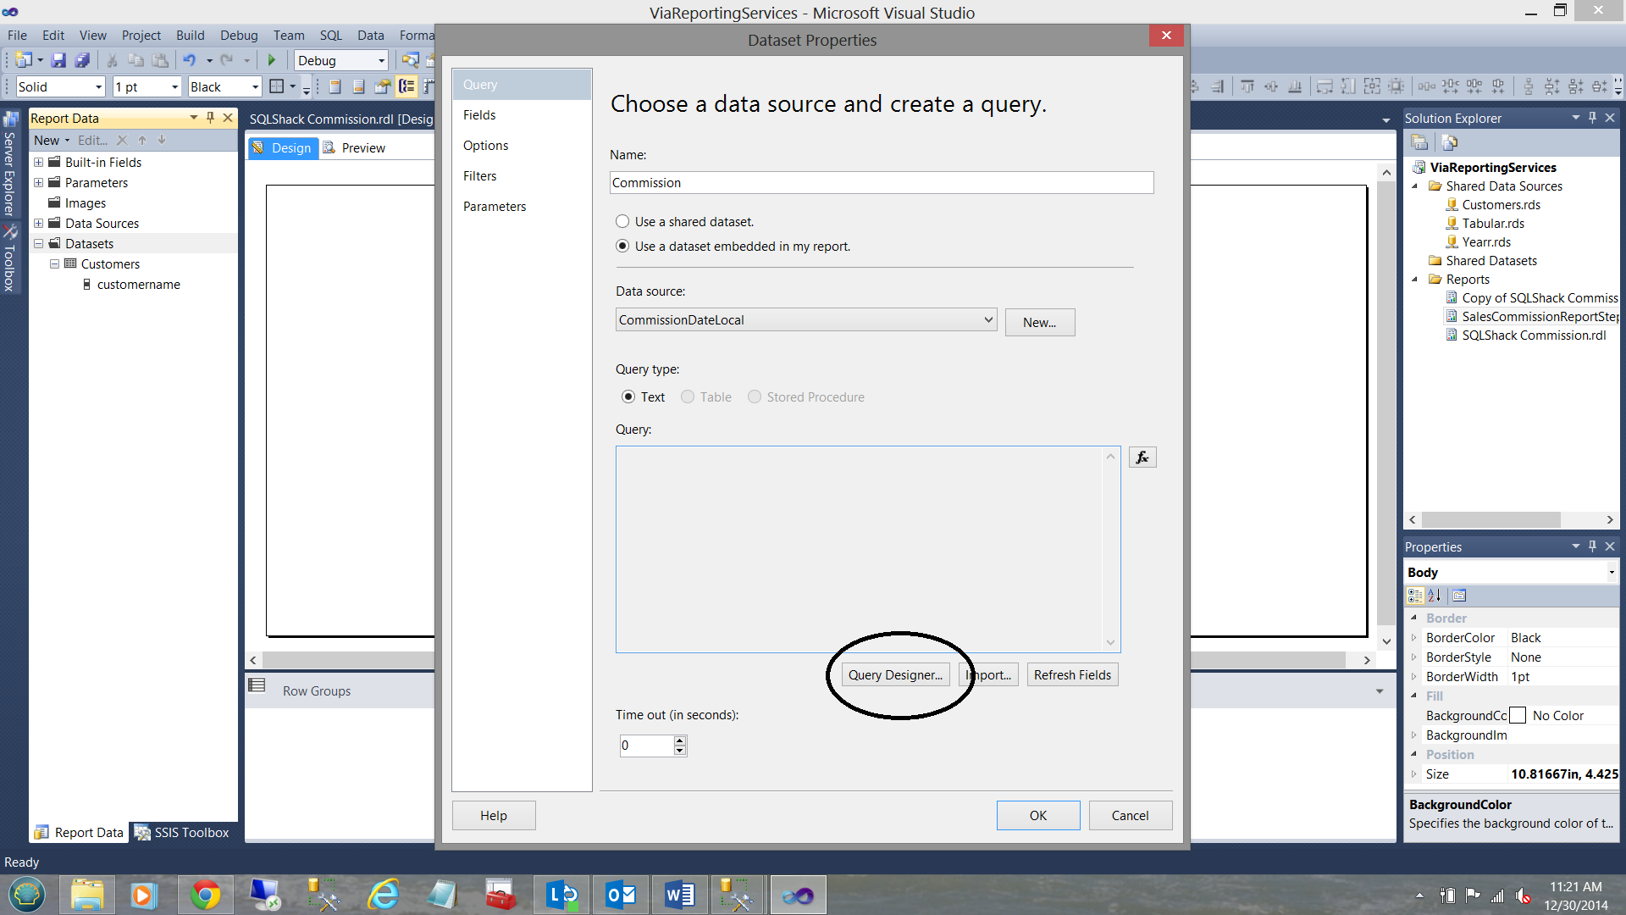Click the Cut scissors icon in toolbar

112,60
